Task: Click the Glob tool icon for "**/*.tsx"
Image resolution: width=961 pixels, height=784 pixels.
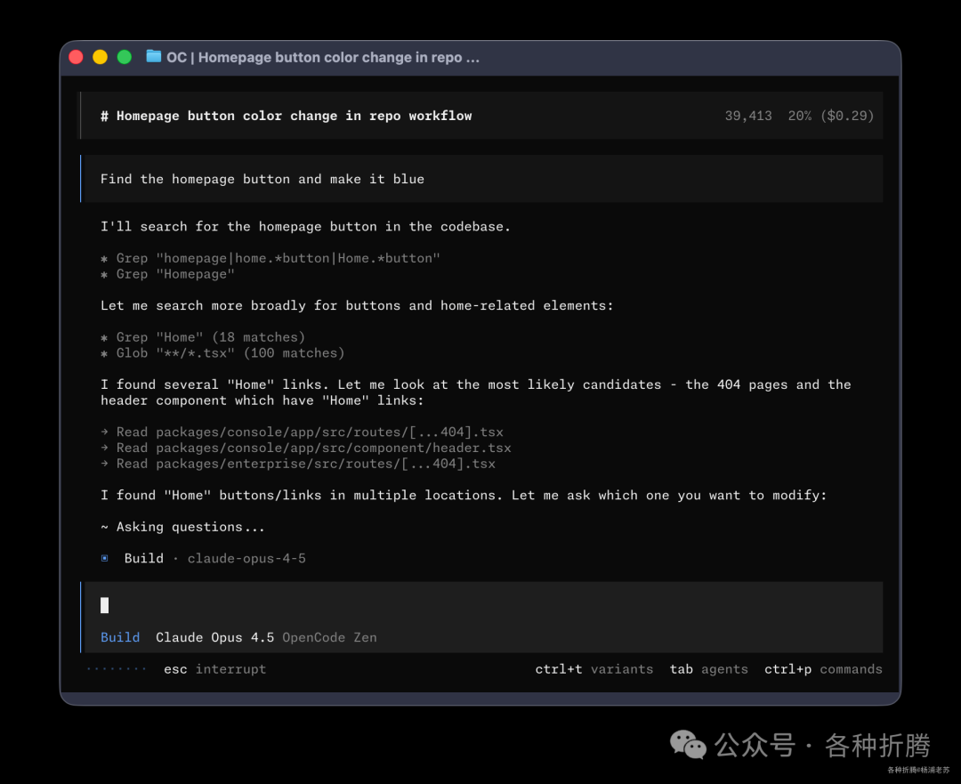Action: point(104,352)
